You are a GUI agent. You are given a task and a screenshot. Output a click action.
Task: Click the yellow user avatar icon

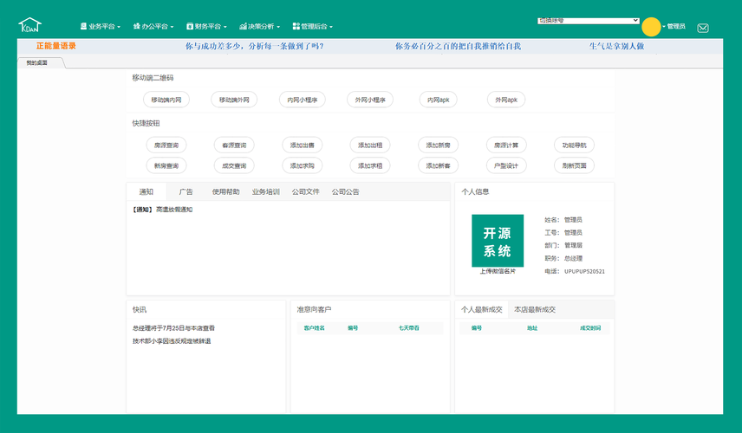click(x=650, y=27)
